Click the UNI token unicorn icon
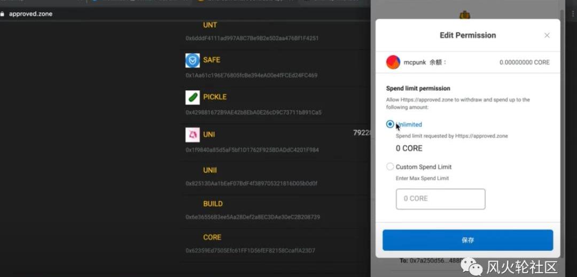577x277 pixels. (192, 135)
